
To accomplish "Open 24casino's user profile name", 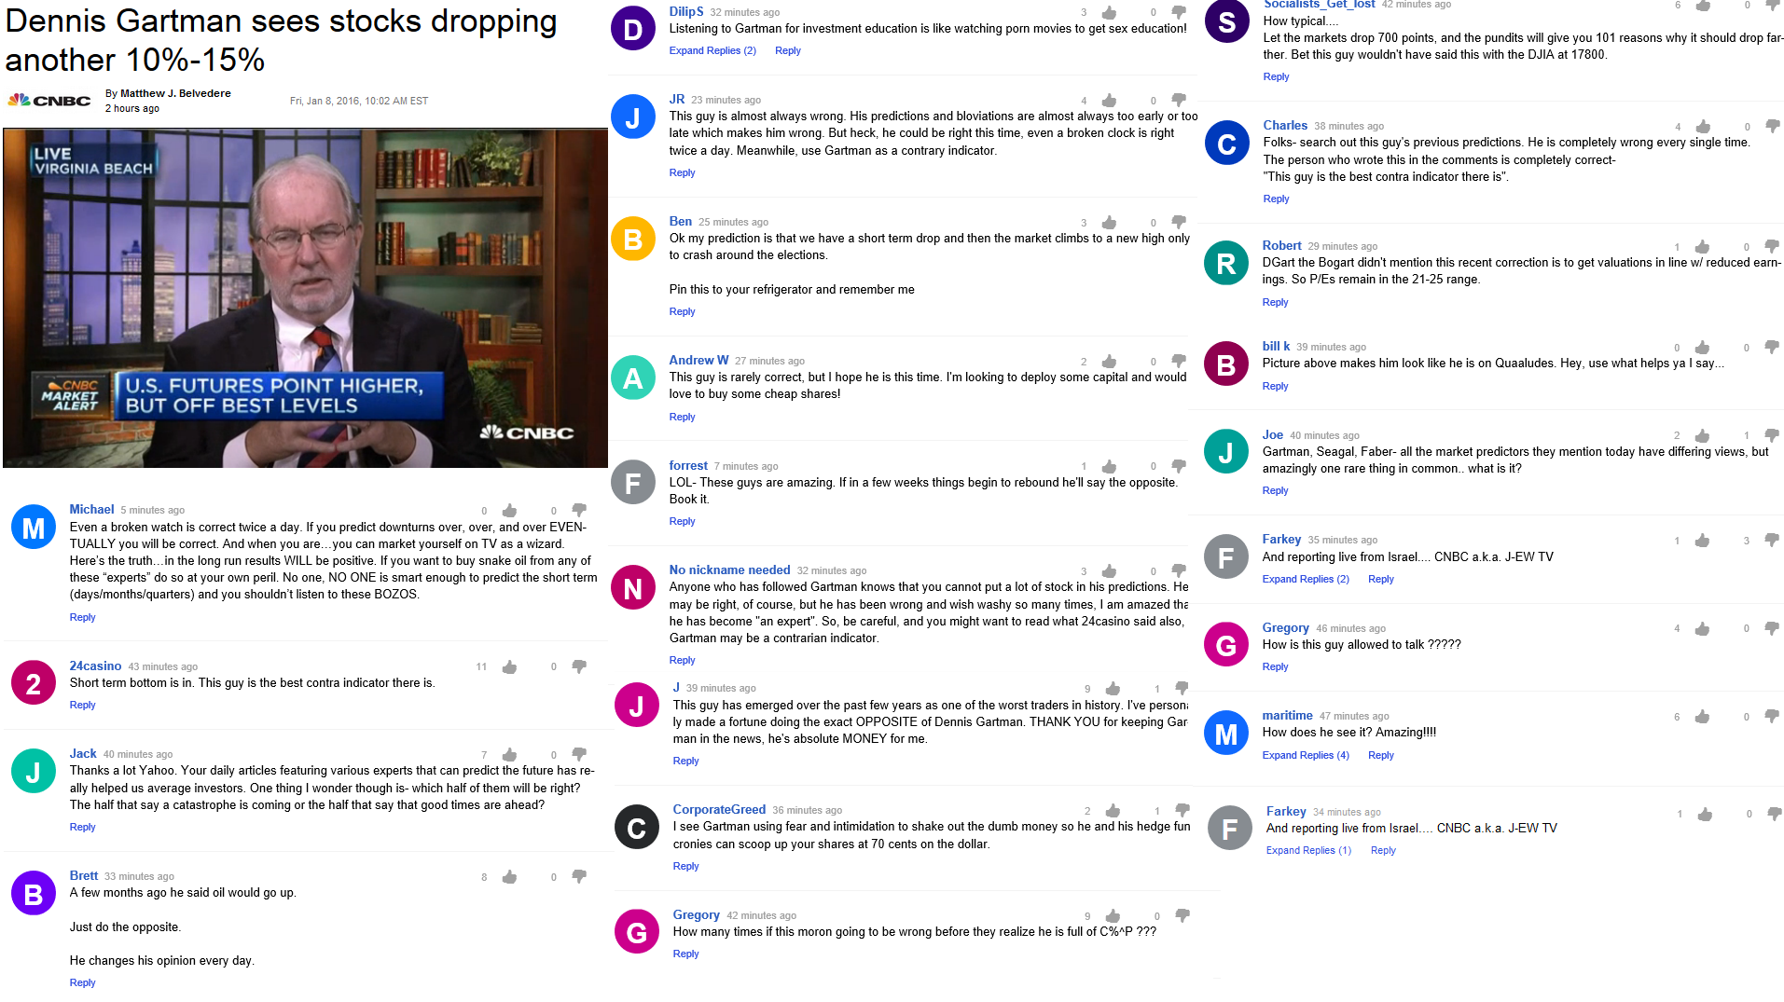I will (x=95, y=666).
